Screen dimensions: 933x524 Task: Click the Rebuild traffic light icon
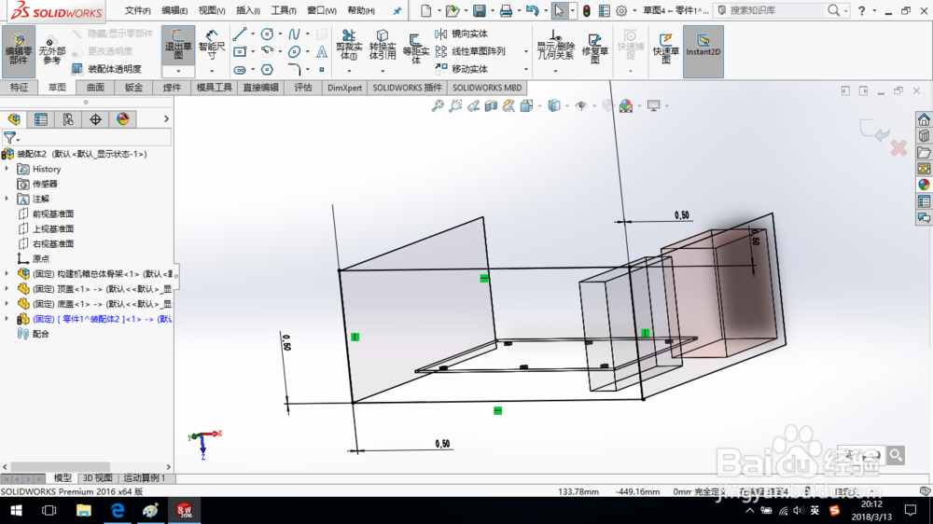[x=587, y=10]
